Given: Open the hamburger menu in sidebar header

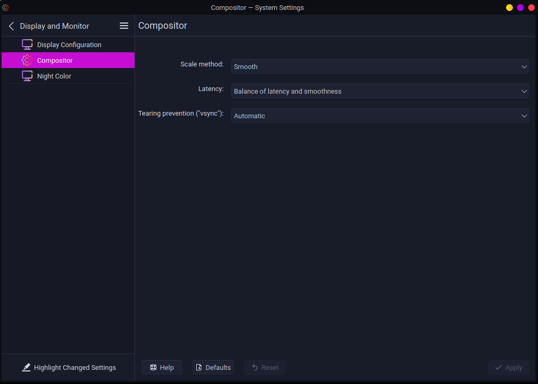Looking at the screenshot, I should click(x=124, y=26).
